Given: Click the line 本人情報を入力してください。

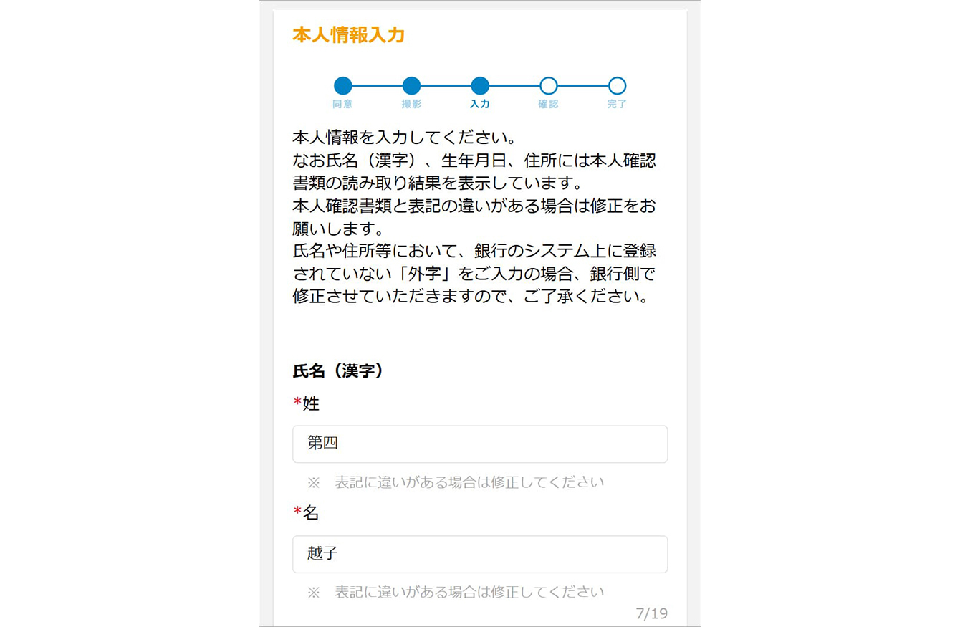Looking at the screenshot, I should (x=404, y=136).
